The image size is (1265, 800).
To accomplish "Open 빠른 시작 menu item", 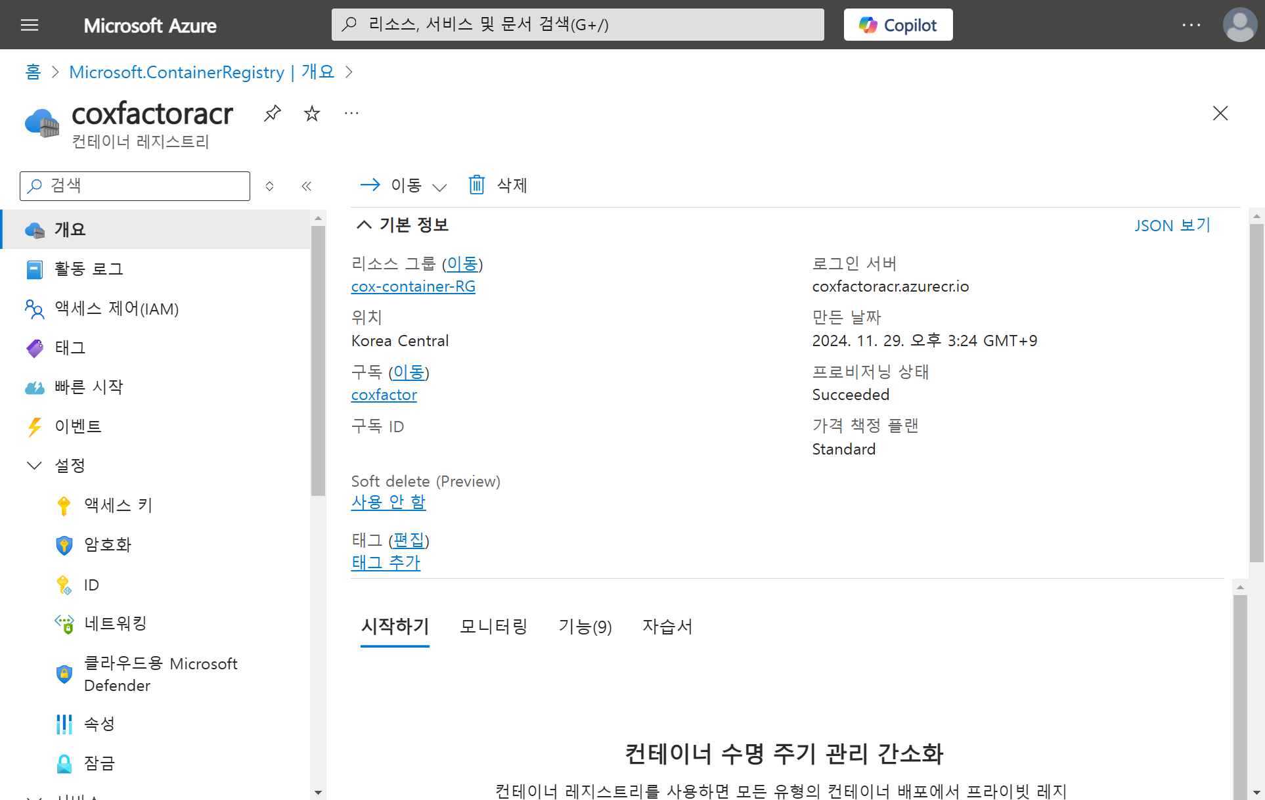I will click(155, 388).
